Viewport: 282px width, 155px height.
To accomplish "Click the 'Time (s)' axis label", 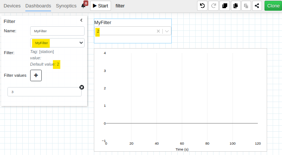I will (x=182, y=149).
